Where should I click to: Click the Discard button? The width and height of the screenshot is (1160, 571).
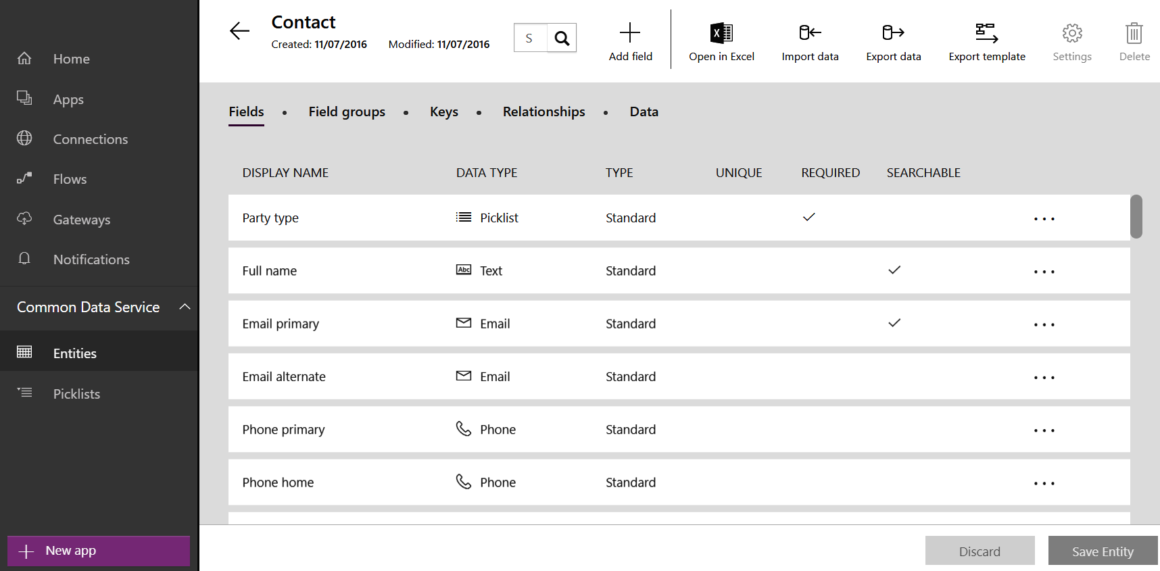tap(980, 551)
